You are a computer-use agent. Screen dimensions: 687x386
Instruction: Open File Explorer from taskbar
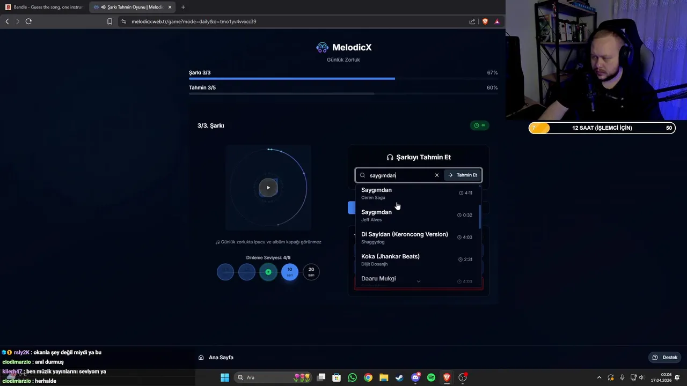tap(384, 377)
